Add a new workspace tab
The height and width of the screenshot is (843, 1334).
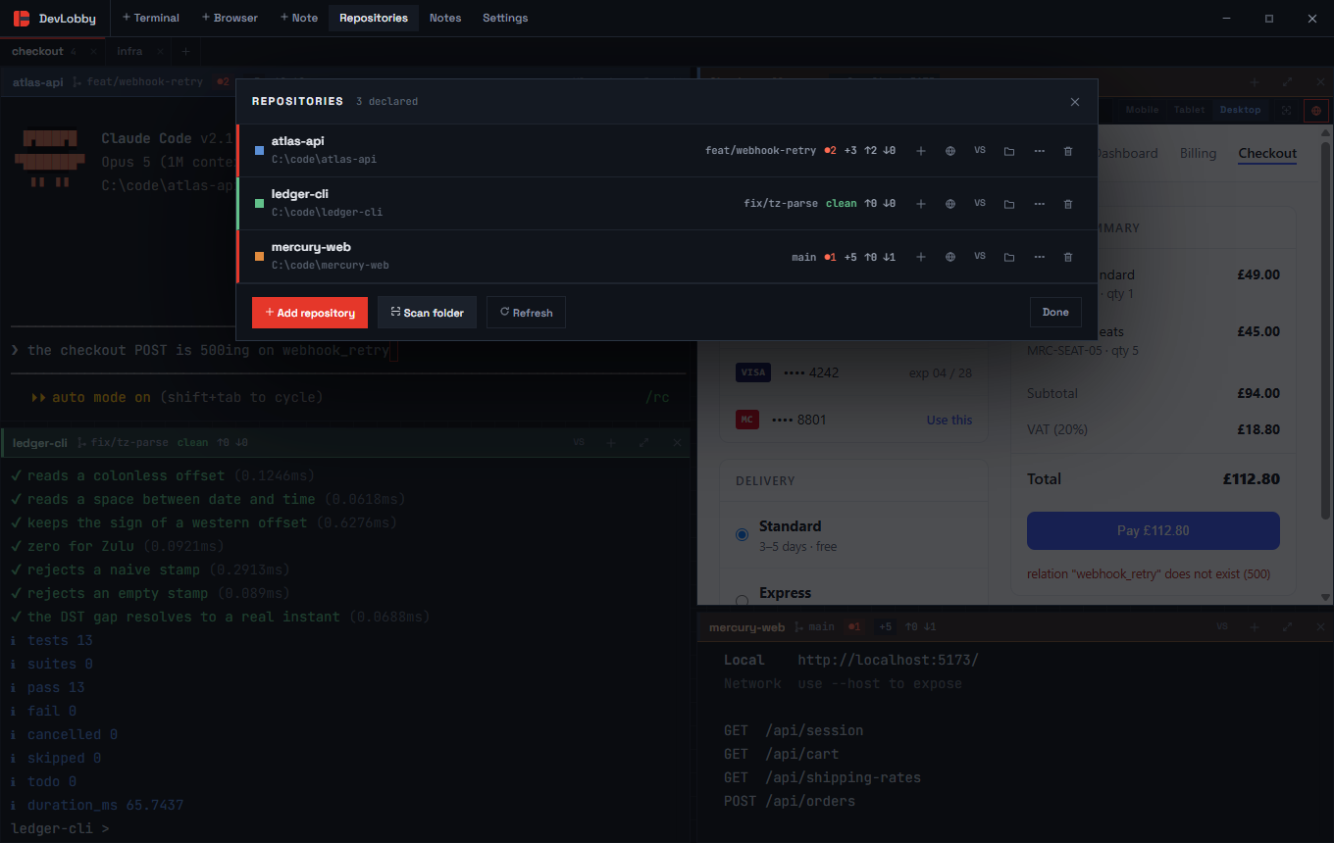[185, 51]
